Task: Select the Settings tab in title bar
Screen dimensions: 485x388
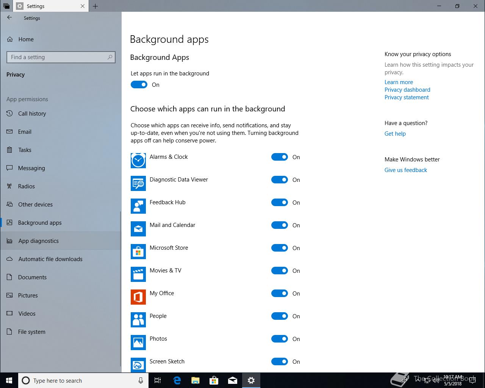Action: coord(51,6)
